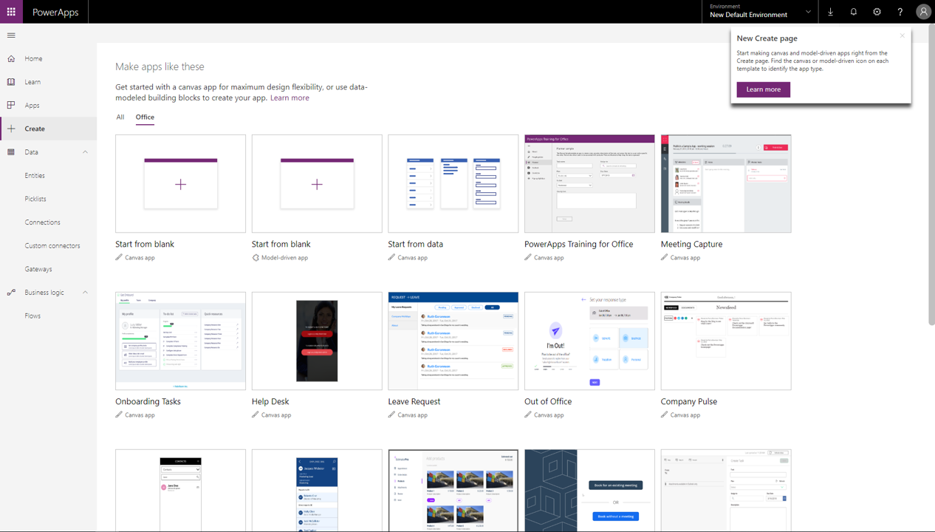Screen dimensions: 935x532
Task: Collapse the Data section chevron
Action: coord(85,152)
